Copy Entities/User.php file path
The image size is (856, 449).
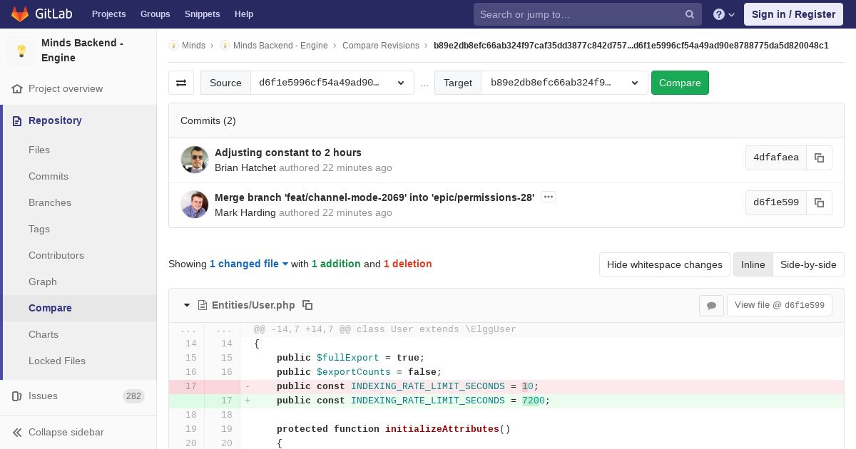pos(307,305)
